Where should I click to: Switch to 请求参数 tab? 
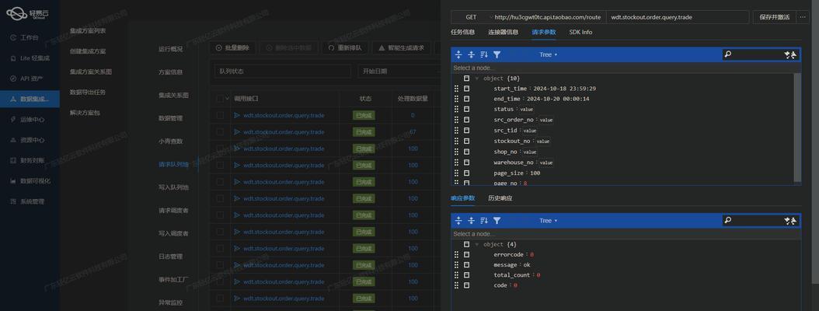(x=544, y=32)
